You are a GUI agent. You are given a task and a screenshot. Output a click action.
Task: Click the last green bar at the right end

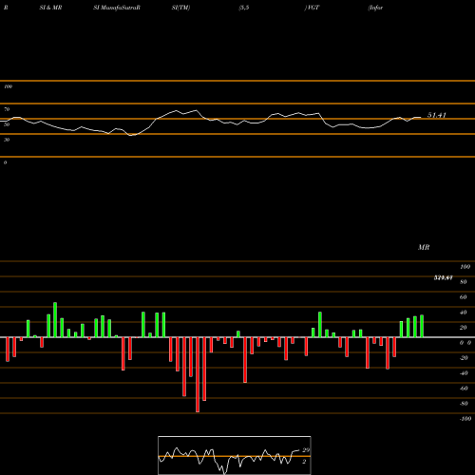422,326
